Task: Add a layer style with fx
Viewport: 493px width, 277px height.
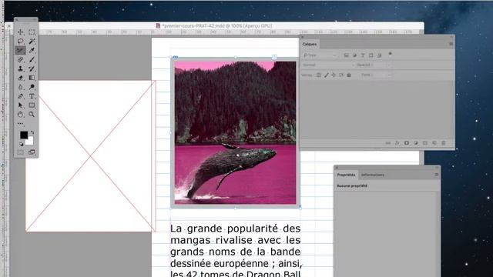Action: 397,143
